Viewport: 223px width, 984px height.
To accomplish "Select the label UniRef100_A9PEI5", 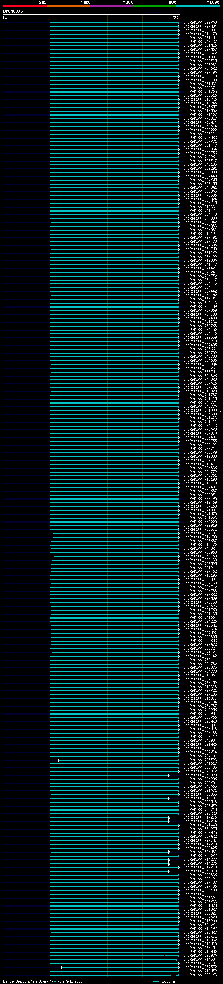I will tap(200, 61).
